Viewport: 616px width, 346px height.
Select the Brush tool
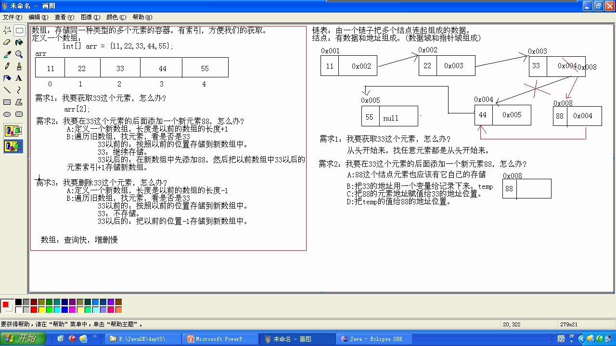click(19, 66)
